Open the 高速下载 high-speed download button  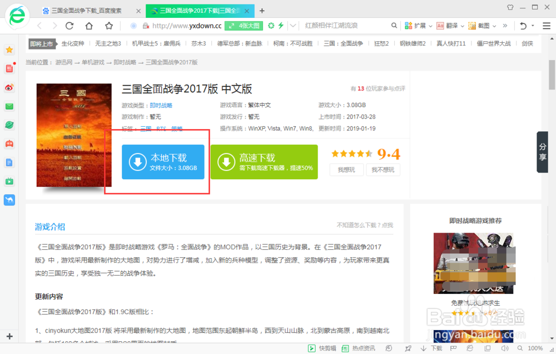[264, 162]
